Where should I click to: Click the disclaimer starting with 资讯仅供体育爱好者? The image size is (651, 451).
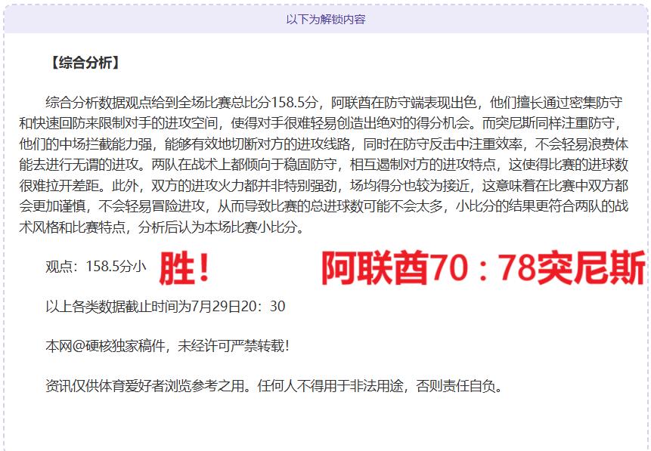(274, 386)
